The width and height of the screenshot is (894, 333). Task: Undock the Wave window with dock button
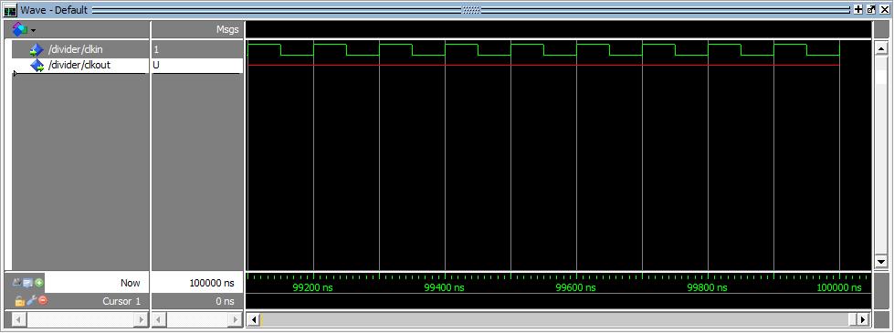[871, 10]
